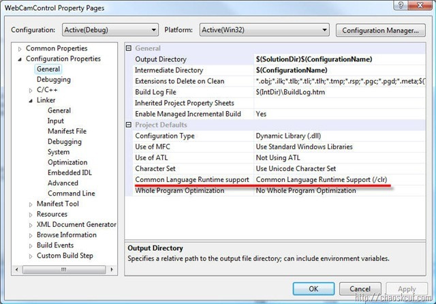Expand the C/C++ tree node
This screenshot has width=436, height=304.
31,91
